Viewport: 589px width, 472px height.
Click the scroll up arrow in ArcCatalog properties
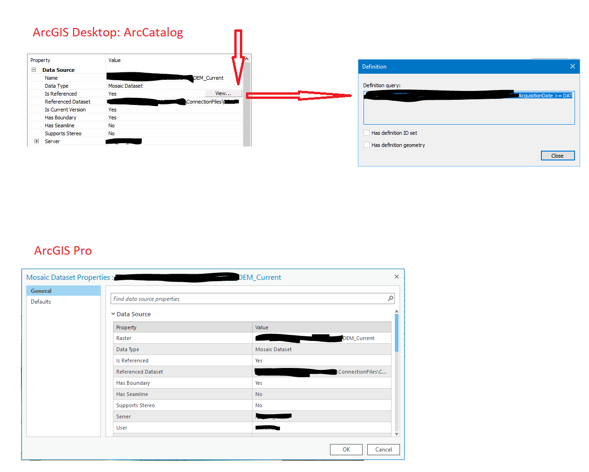pyautogui.click(x=247, y=59)
